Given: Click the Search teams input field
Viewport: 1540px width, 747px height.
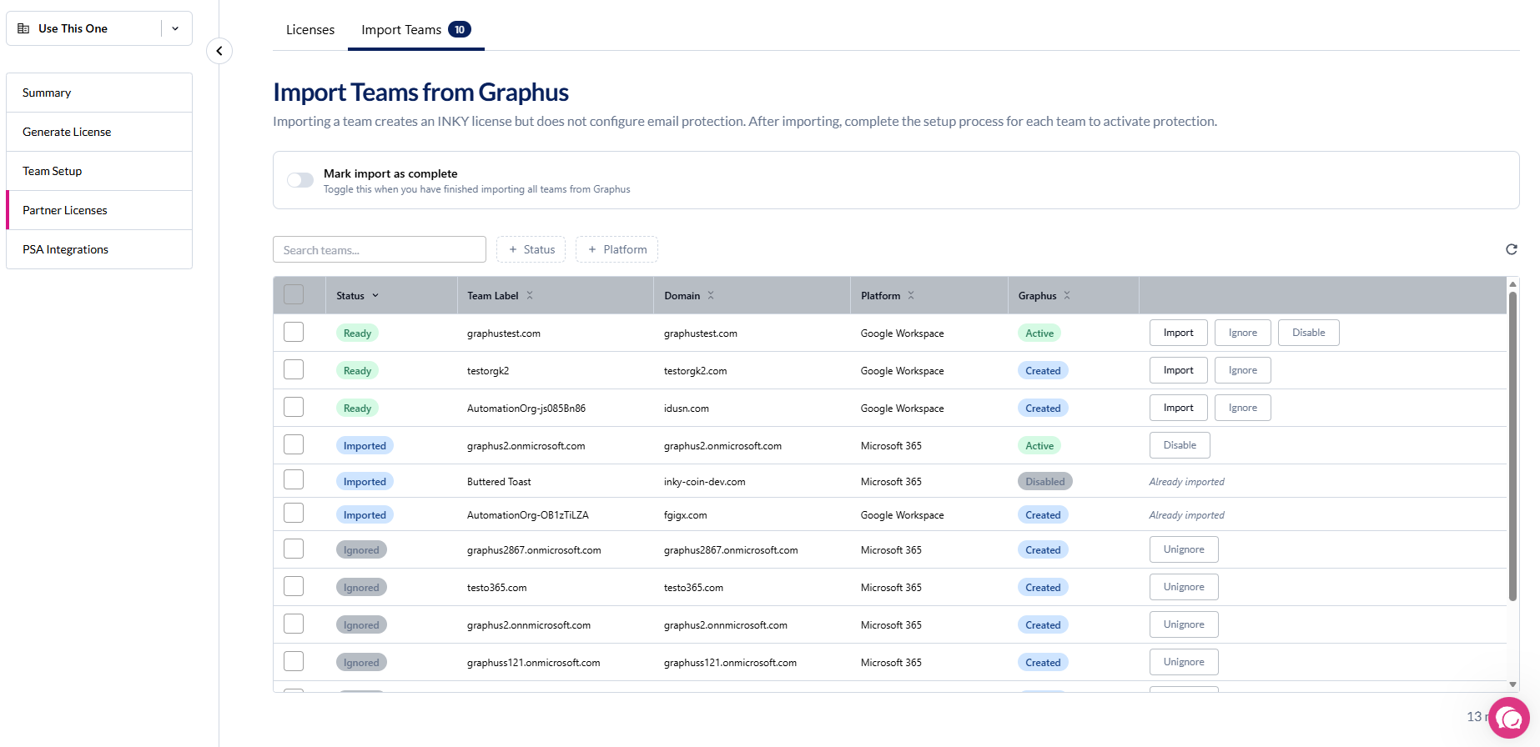Looking at the screenshot, I should [x=380, y=250].
